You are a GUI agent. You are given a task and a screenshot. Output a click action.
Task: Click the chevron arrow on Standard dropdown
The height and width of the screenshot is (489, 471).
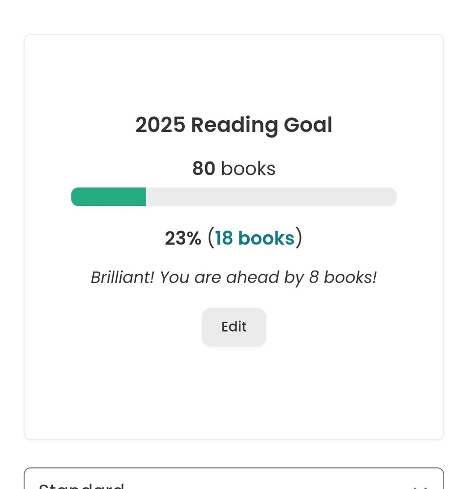click(x=420, y=486)
